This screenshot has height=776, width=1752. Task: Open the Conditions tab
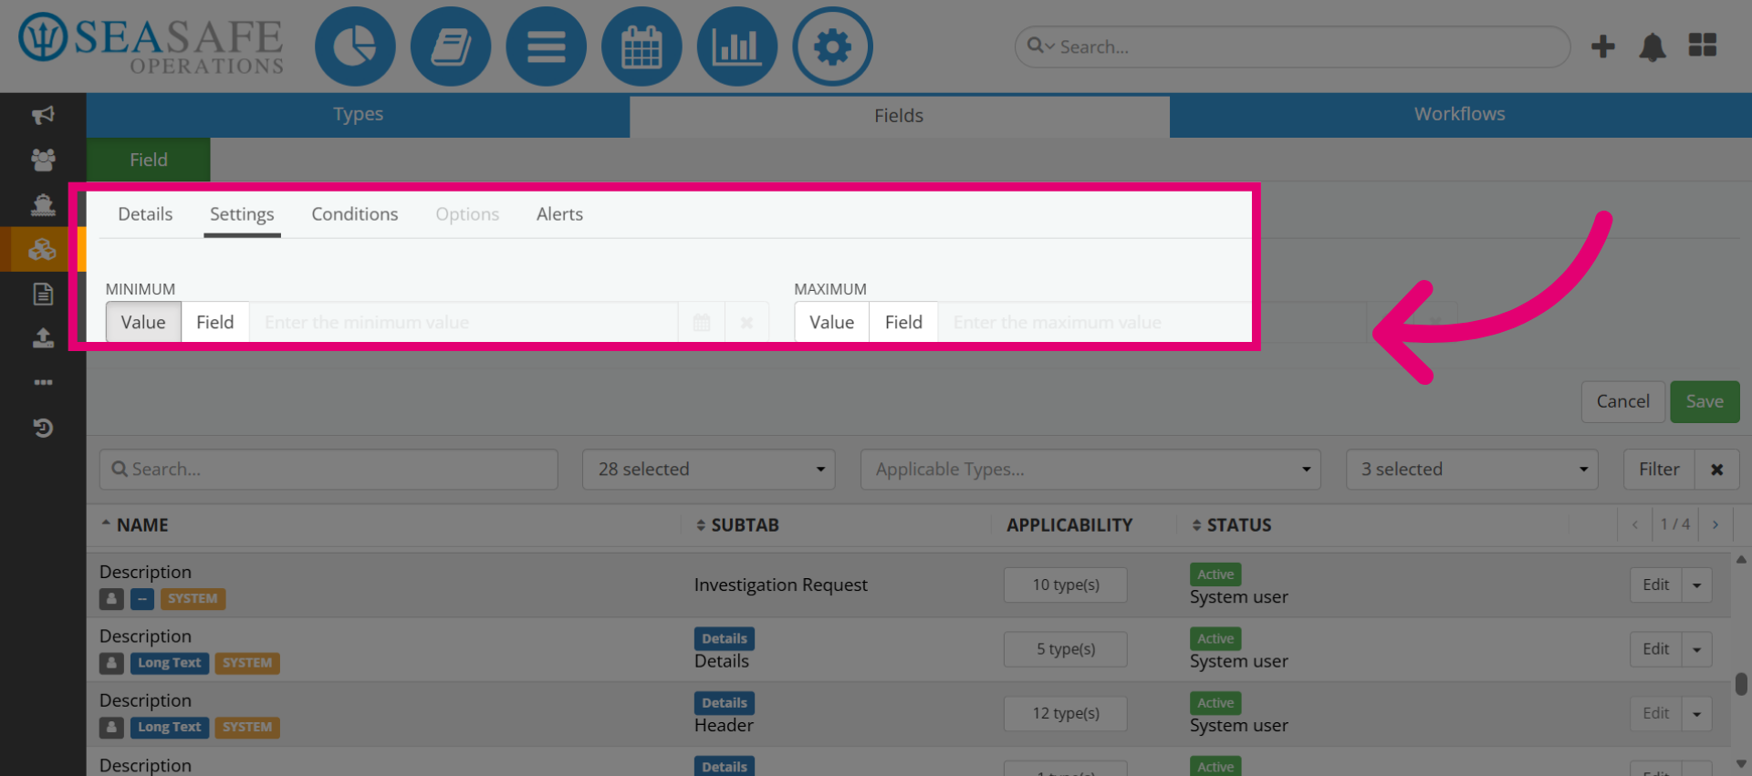pyautogui.click(x=355, y=214)
